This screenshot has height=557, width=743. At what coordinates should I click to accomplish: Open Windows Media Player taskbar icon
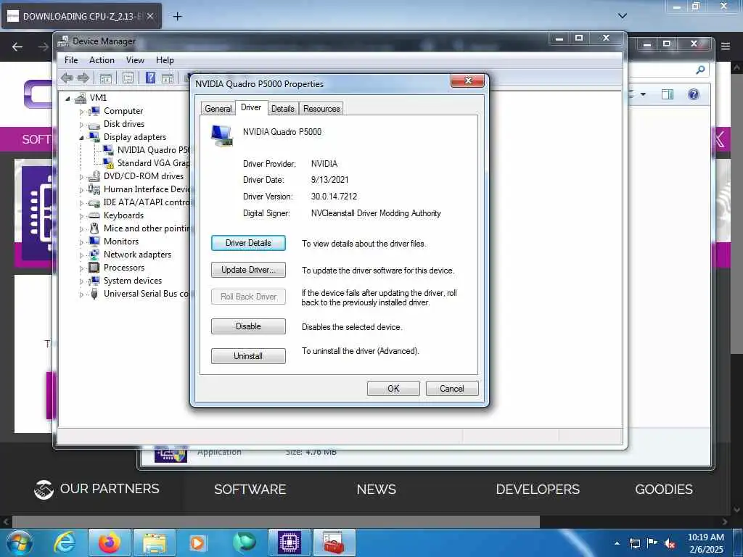point(197,542)
